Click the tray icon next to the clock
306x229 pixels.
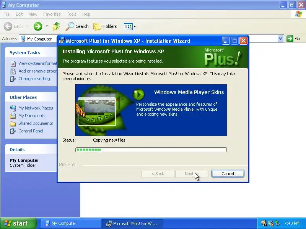pyautogui.click(x=277, y=223)
